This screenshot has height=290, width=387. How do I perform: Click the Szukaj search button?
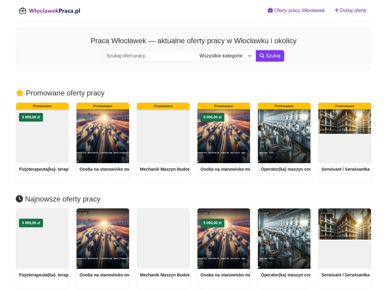270,56
